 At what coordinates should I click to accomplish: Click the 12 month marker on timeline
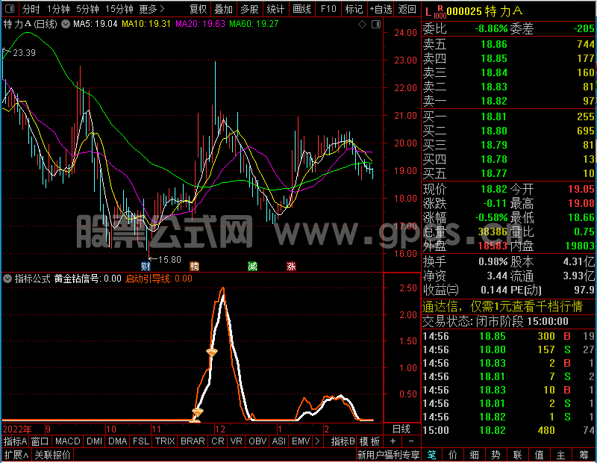coord(220,429)
